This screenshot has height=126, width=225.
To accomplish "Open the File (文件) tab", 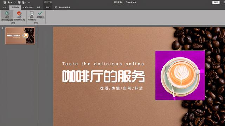I will point(5,7).
